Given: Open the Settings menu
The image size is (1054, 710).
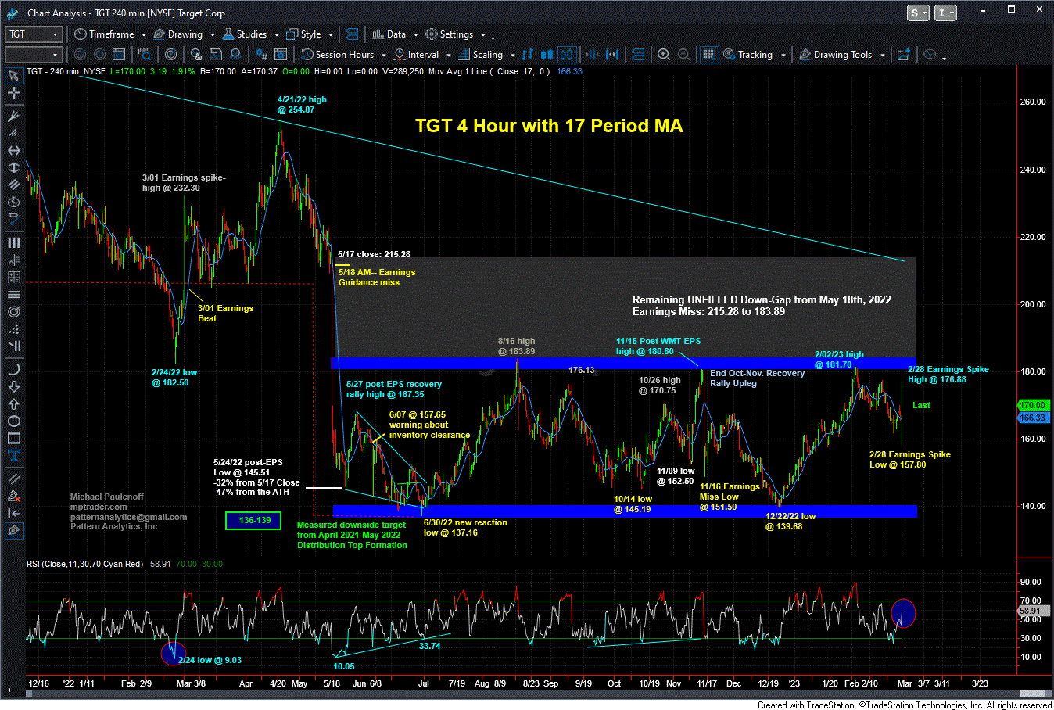Looking at the screenshot, I should point(450,34).
